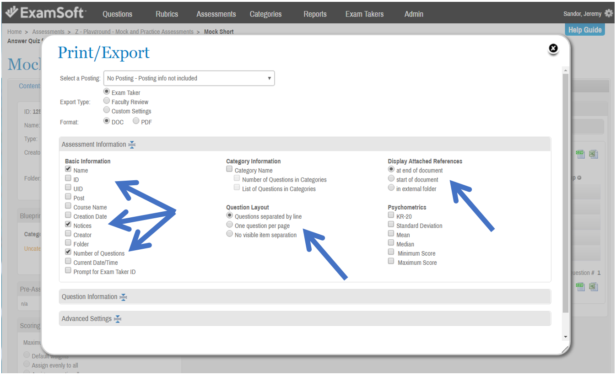
Task: Expand the Advanced Settings section icon
Action: [118, 319]
